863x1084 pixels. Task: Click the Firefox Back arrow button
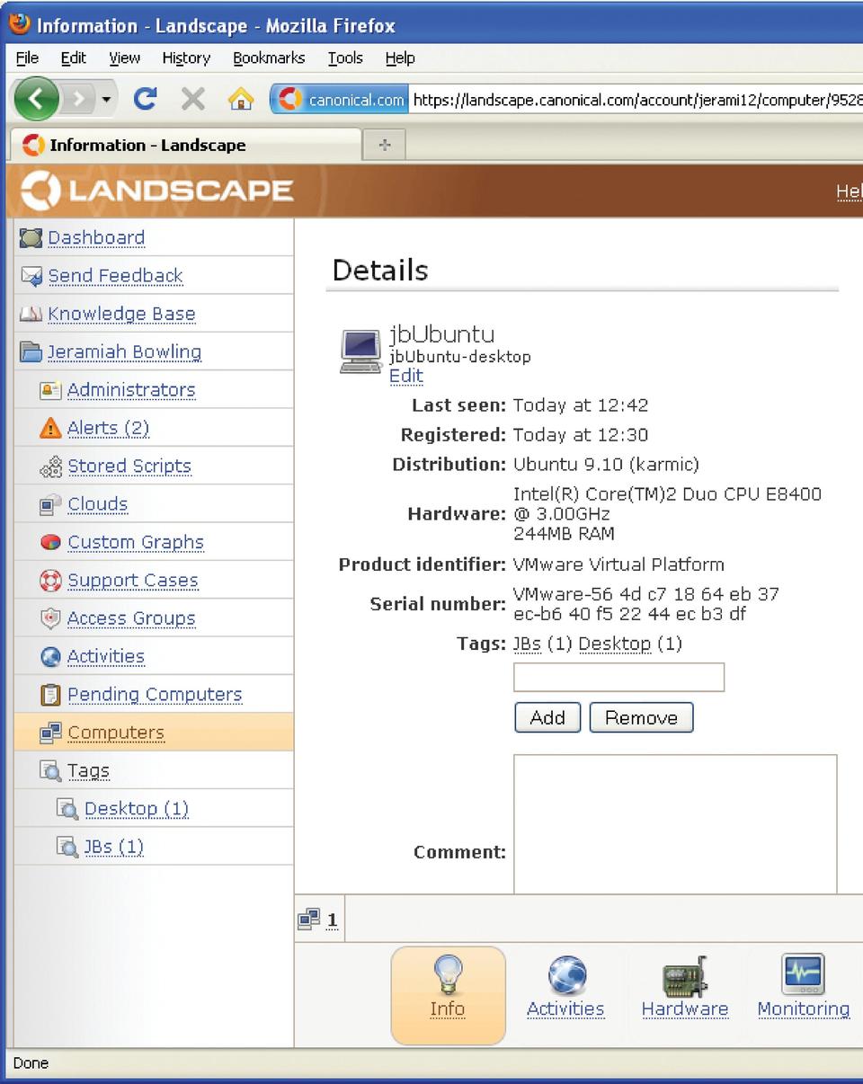tap(35, 99)
